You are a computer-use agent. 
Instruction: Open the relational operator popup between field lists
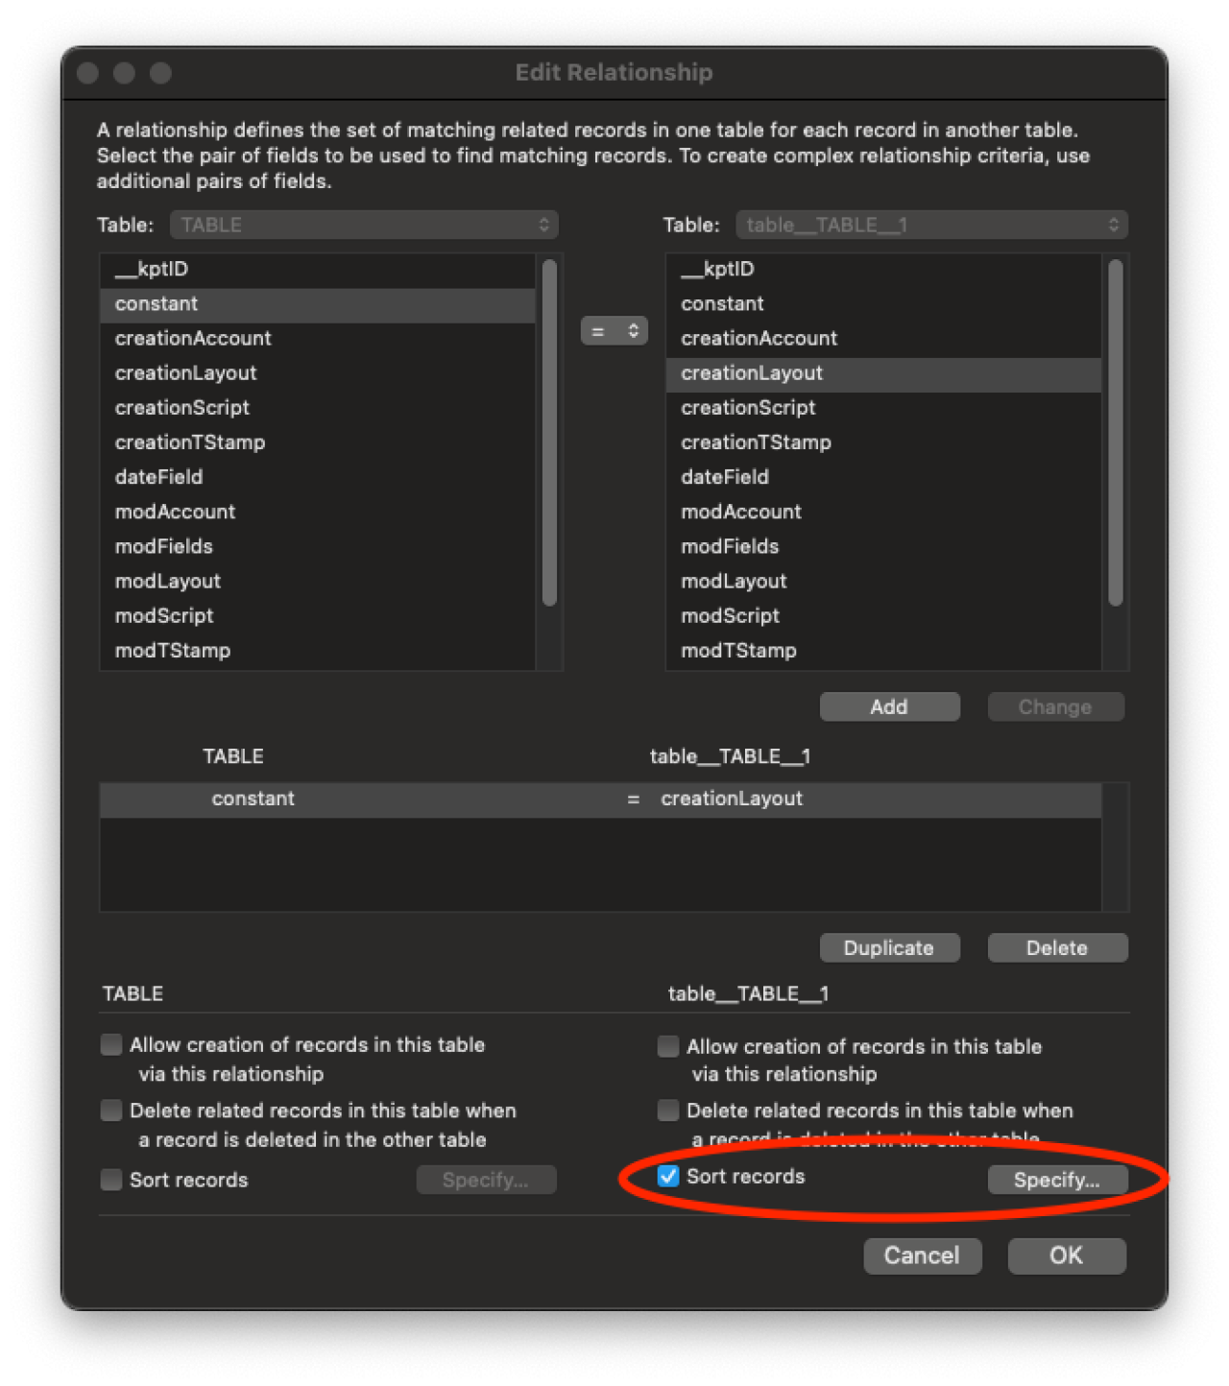(614, 330)
